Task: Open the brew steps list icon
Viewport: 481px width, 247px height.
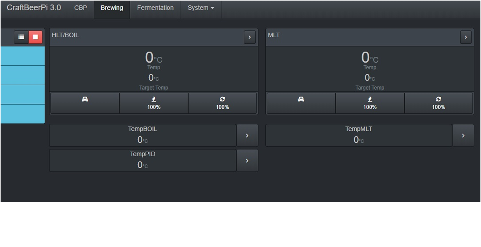Action: (21, 37)
